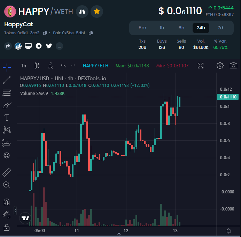
Task: Click the HAPPY/USD chart symbol title
Action: pos(63,79)
